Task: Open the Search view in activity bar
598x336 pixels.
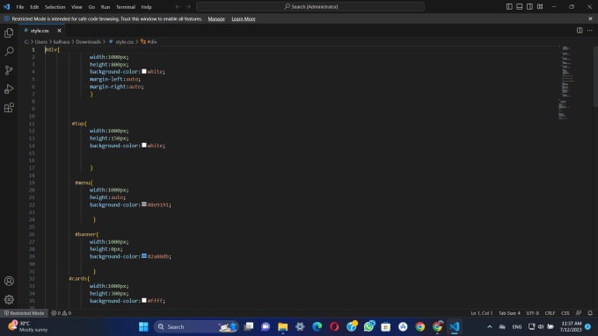Action: (9, 52)
